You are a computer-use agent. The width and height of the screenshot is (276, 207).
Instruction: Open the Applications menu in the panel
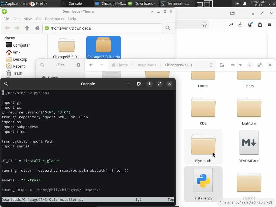coord(14,4)
